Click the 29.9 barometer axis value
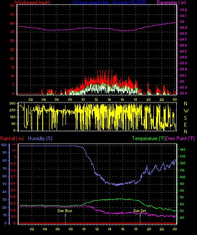Viewport: 197px width, 235px height. point(183,28)
